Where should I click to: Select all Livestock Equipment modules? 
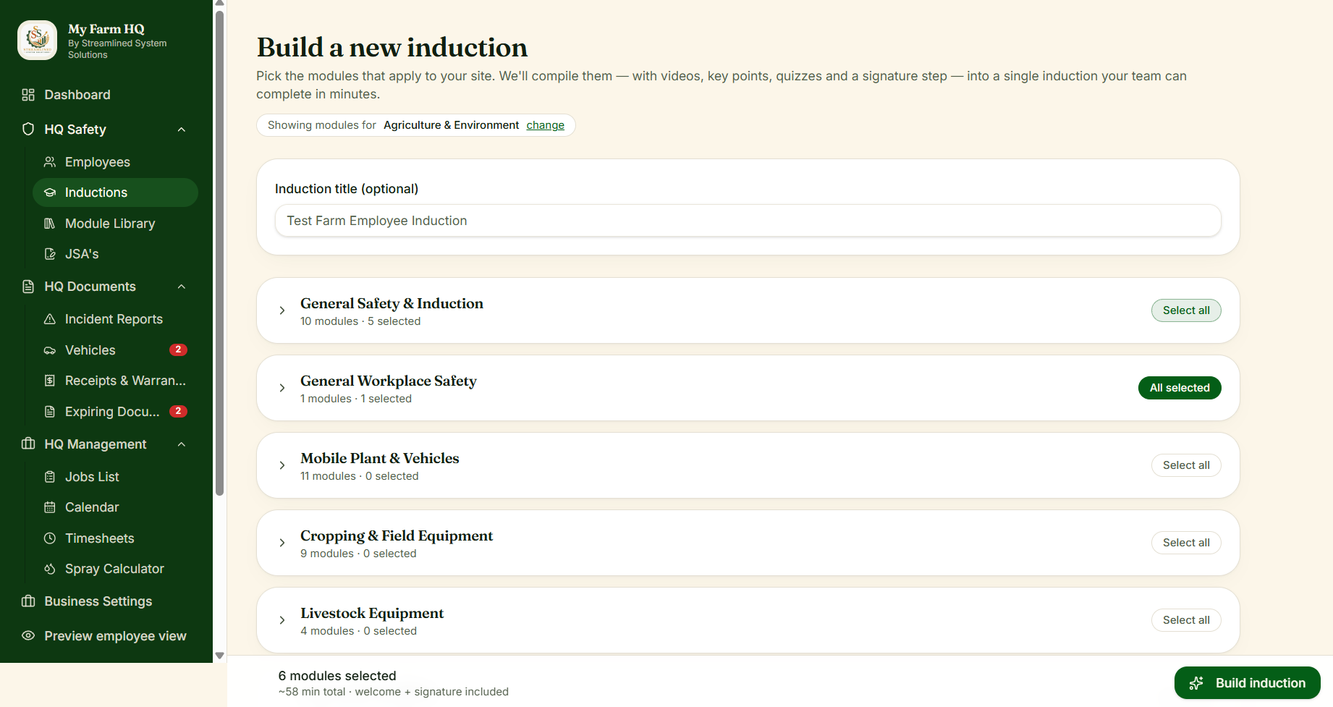[x=1186, y=620]
